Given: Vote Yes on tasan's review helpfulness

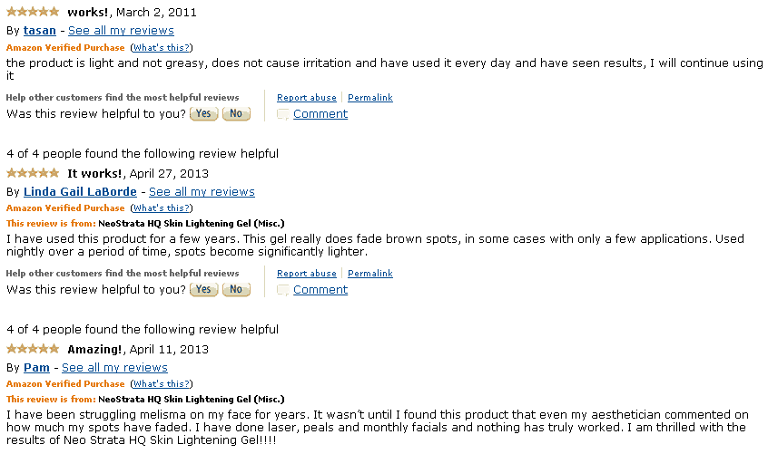Looking at the screenshot, I should [203, 114].
